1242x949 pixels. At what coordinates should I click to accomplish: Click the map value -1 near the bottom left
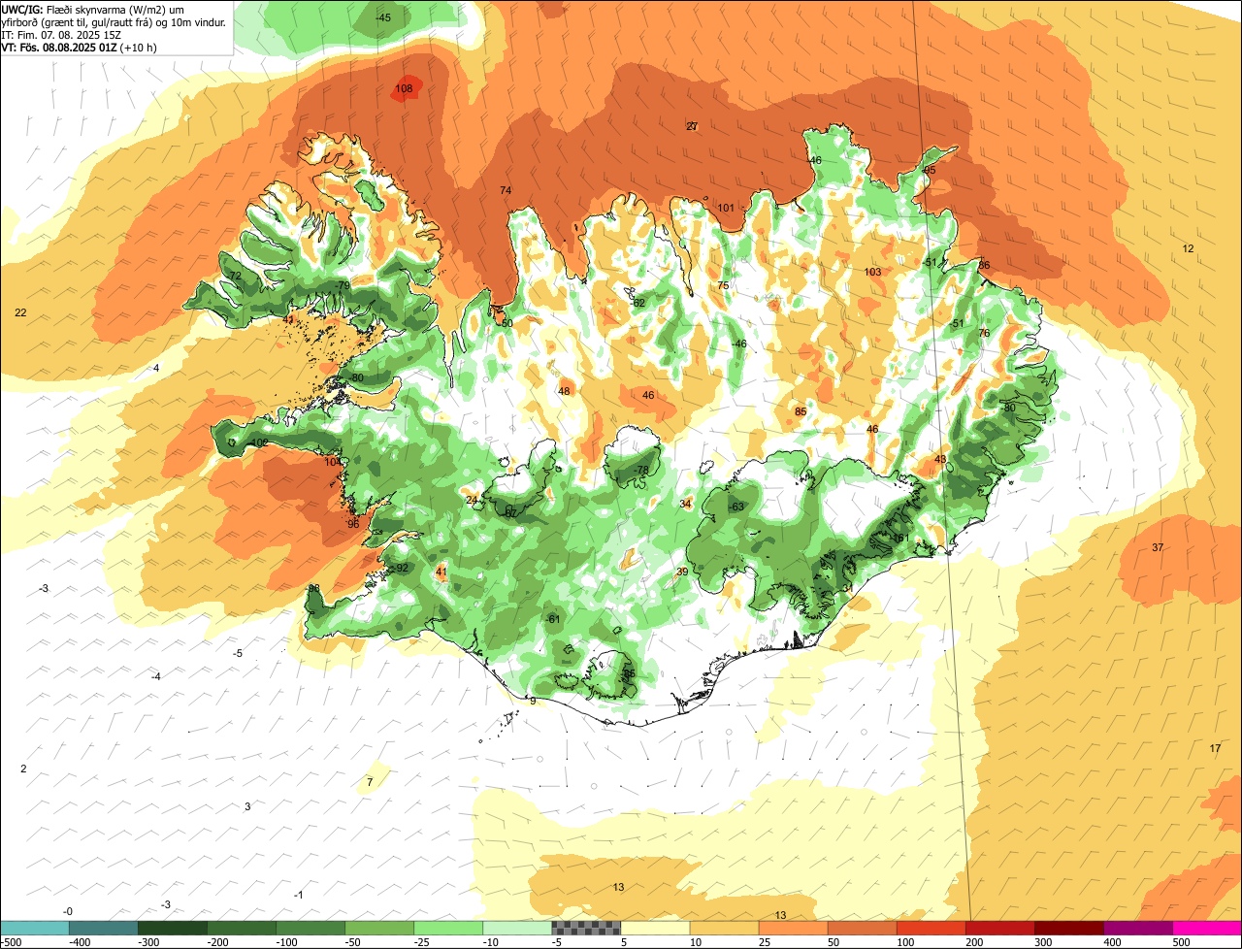(299, 896)
